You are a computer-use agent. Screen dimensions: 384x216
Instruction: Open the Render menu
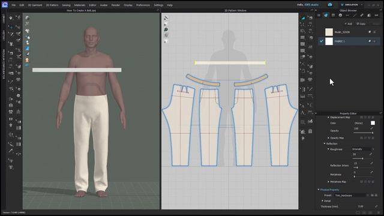(x=116, y=5)
